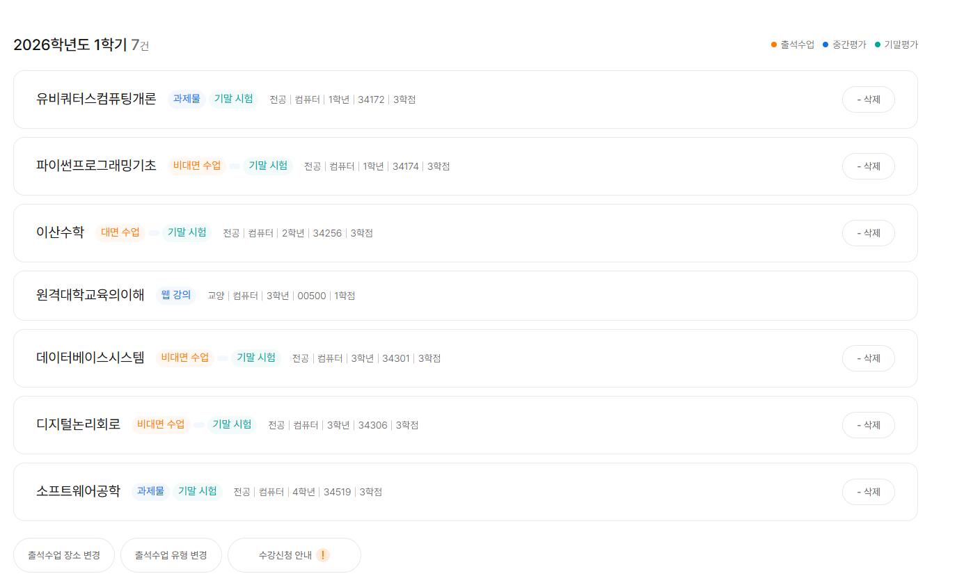Viewport: 980px width, 583px height.
Task: Click the orange 출석수업 legend dot
Action: pyautogui.click(x=774, y=45)
